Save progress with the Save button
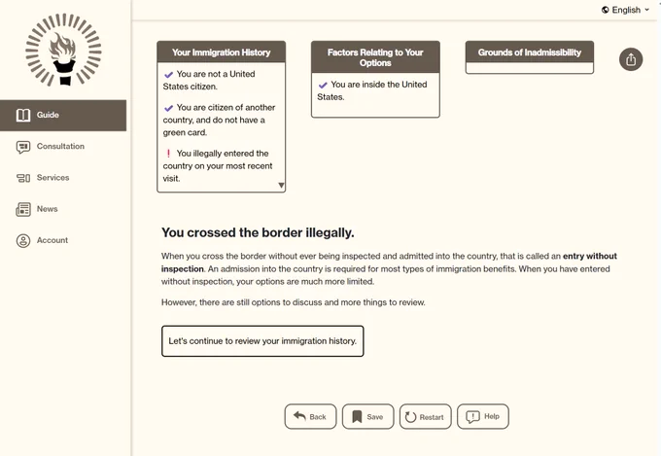This screenshot has width=661, height=456. tap(368, 417)
